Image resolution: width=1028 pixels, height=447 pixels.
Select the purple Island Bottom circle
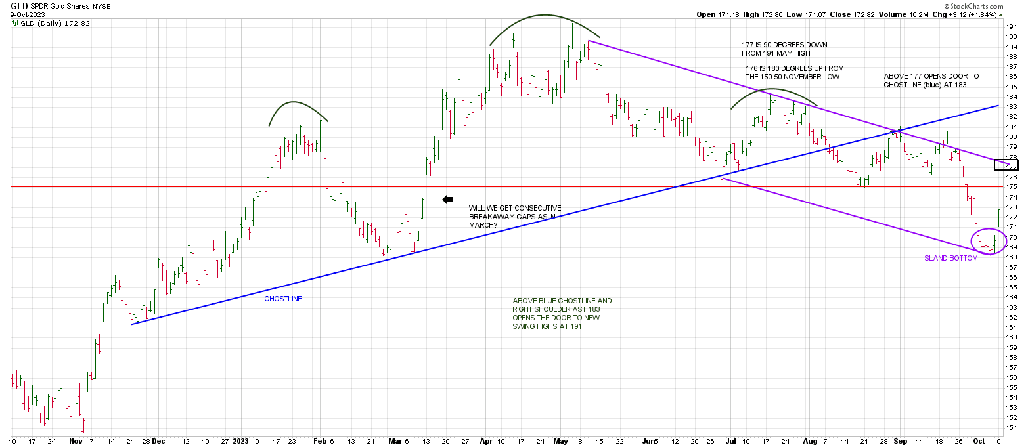tap(989, 242)
